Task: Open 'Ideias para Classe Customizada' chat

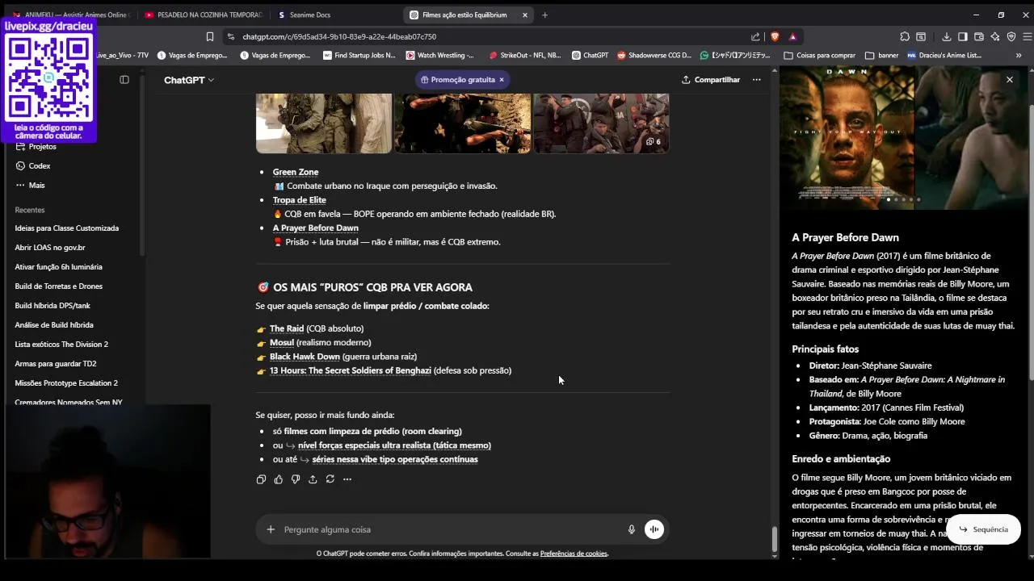Action: (67, 228)
